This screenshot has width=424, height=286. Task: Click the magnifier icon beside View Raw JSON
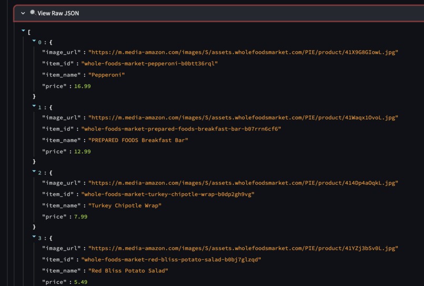point(33,13)
